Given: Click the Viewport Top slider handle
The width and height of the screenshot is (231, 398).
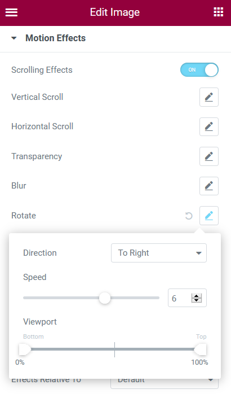Looking at the screenshot, I should click(201, 349).
